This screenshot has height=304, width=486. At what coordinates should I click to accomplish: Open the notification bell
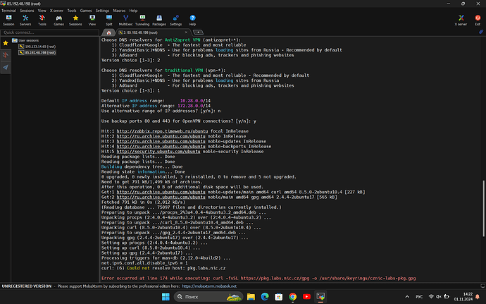click(x=478, y=297)
